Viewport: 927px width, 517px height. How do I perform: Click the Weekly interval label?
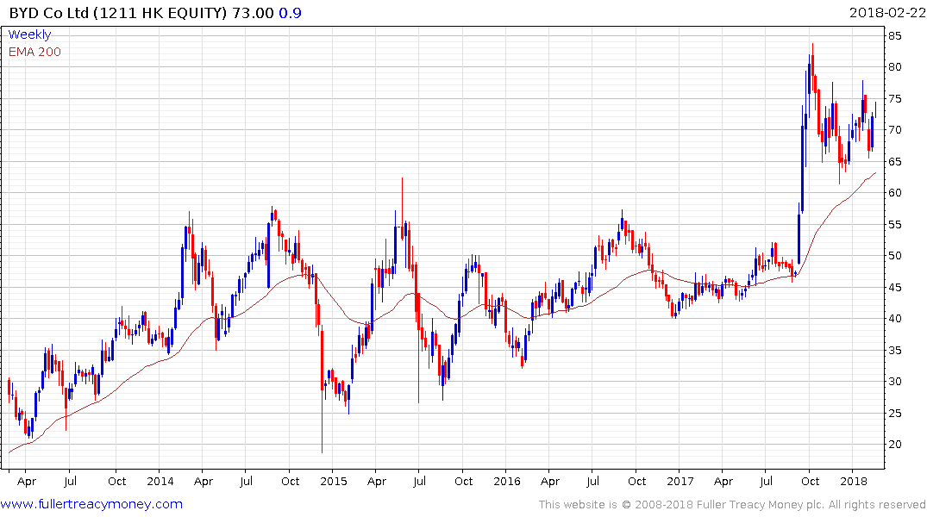[x=29, y=34]
